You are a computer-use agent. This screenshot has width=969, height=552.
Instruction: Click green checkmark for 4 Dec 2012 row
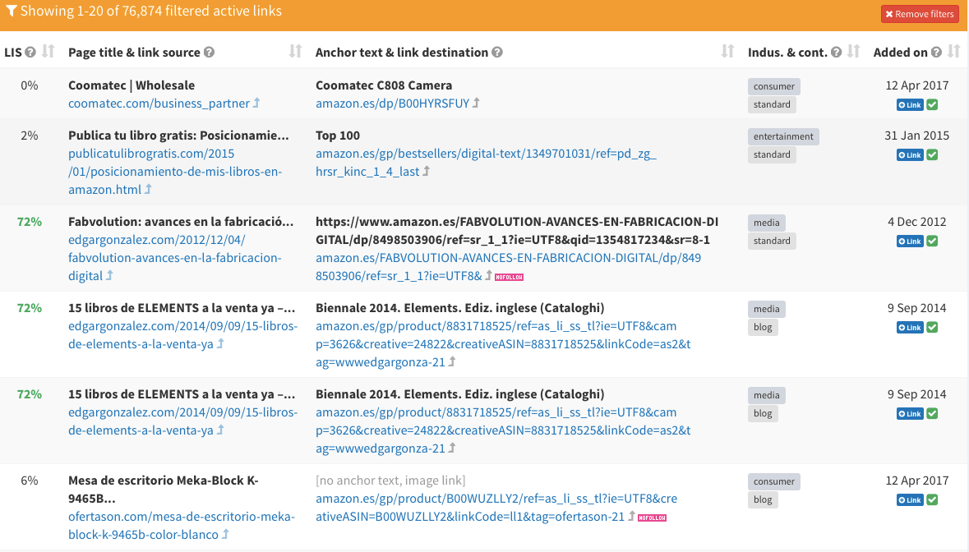[932, 241]
